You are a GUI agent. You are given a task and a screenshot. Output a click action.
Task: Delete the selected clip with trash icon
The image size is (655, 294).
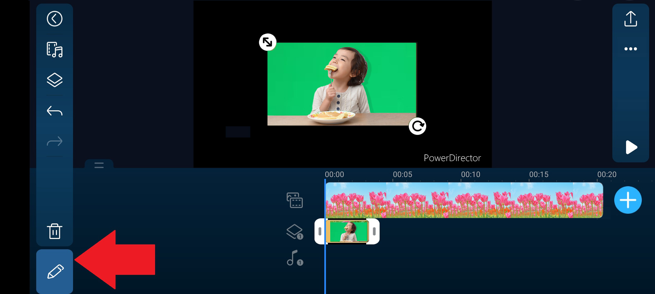(x=55, y=231)
